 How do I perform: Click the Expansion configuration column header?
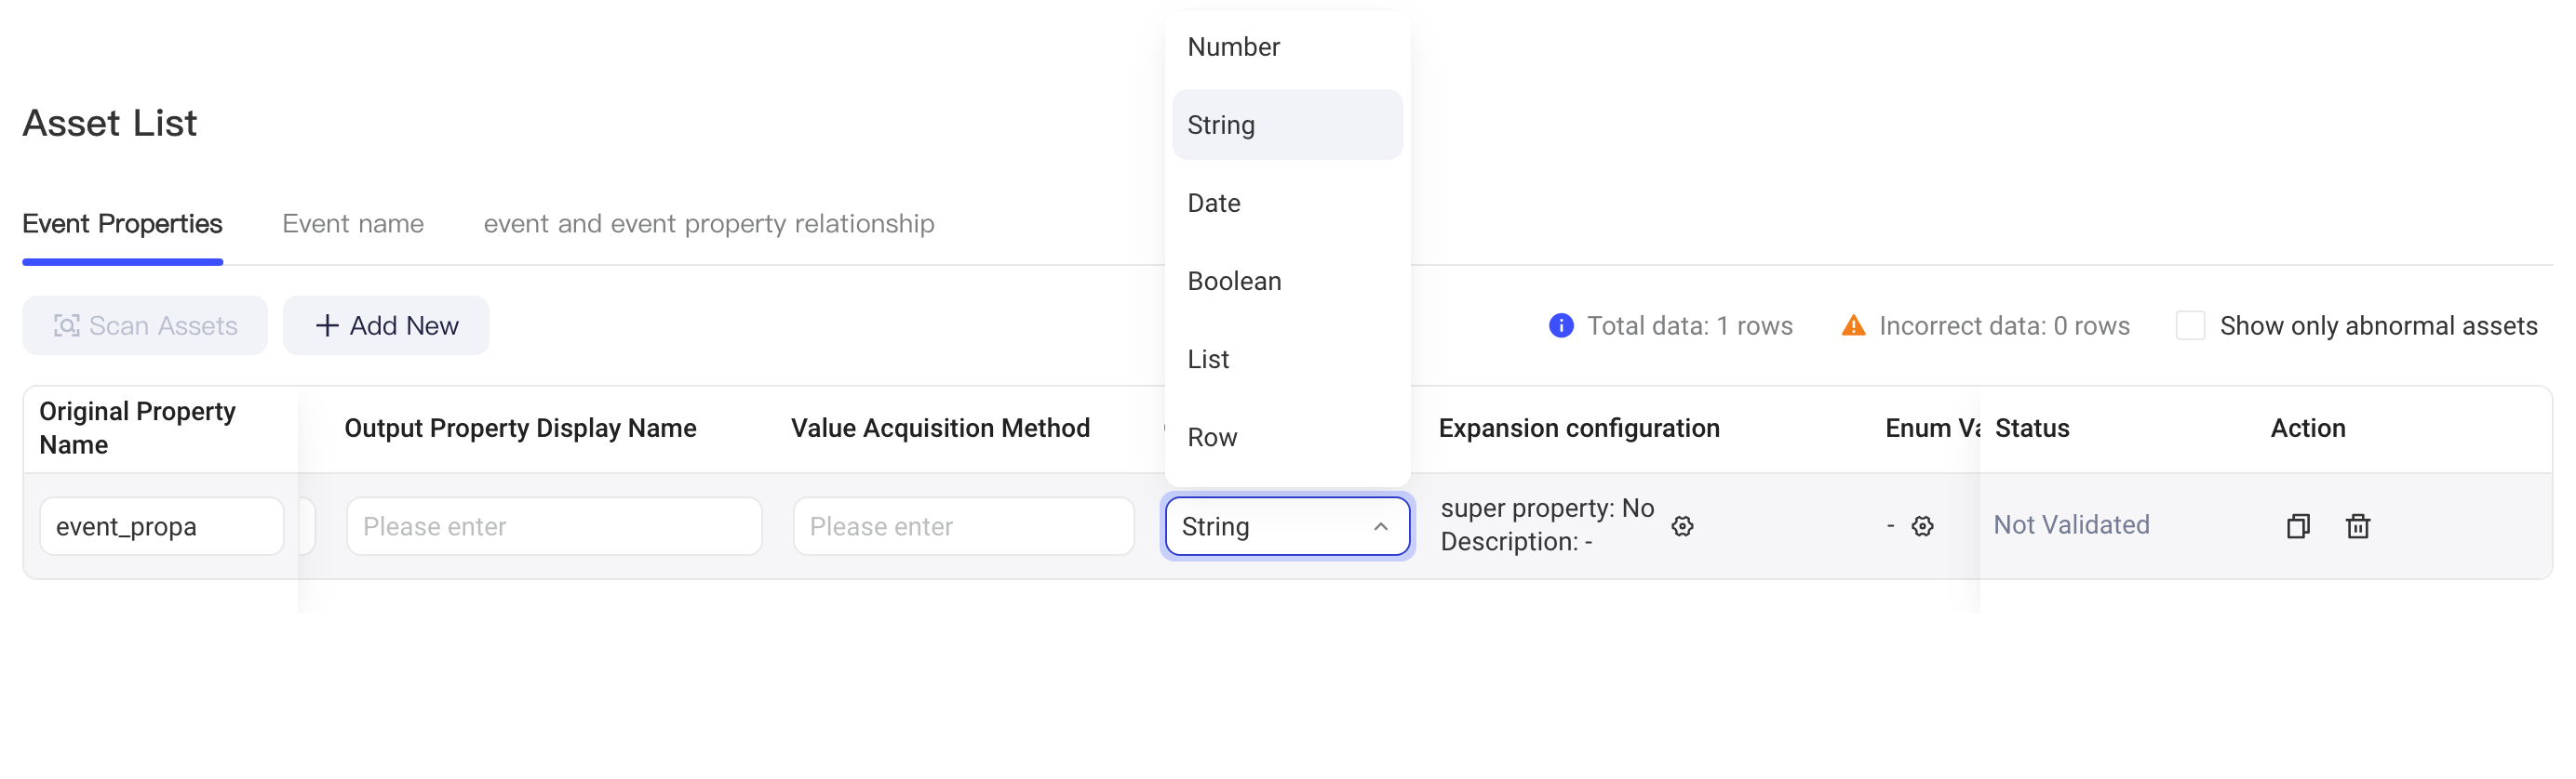[x=1579, y=429]
